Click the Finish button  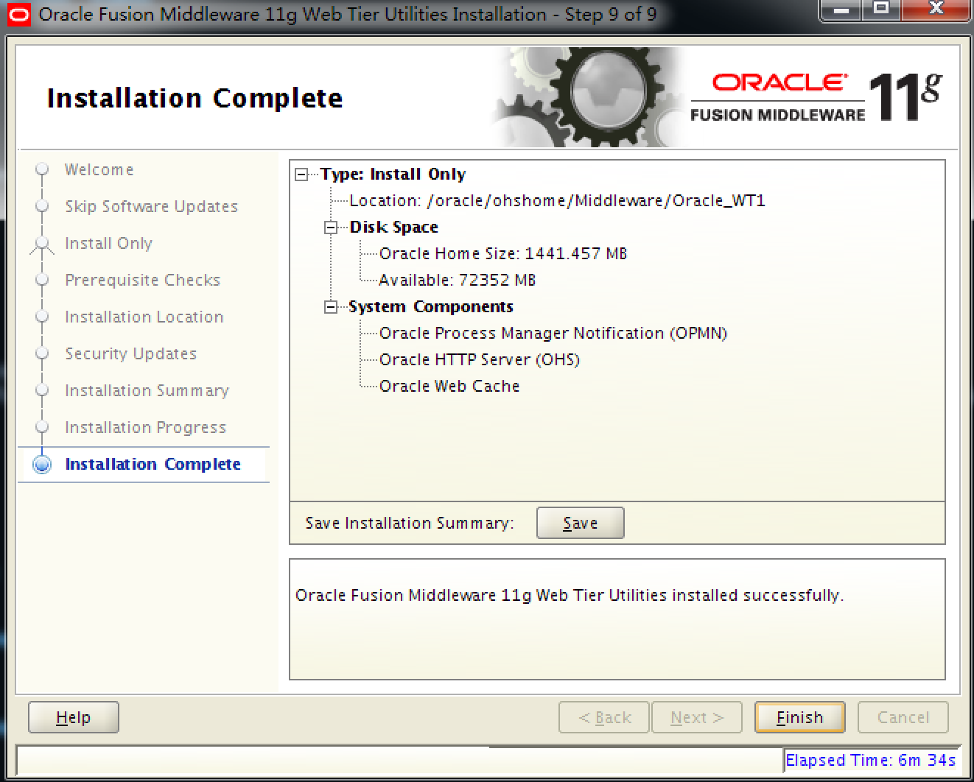pos(799,717)
